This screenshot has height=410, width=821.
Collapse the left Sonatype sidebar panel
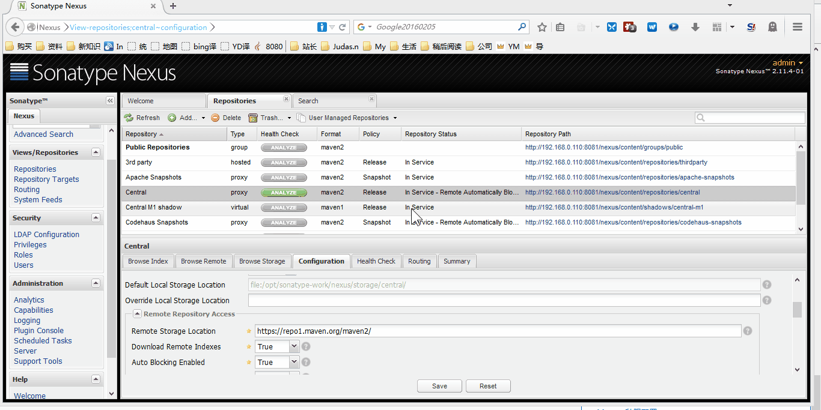pos(110,101)
